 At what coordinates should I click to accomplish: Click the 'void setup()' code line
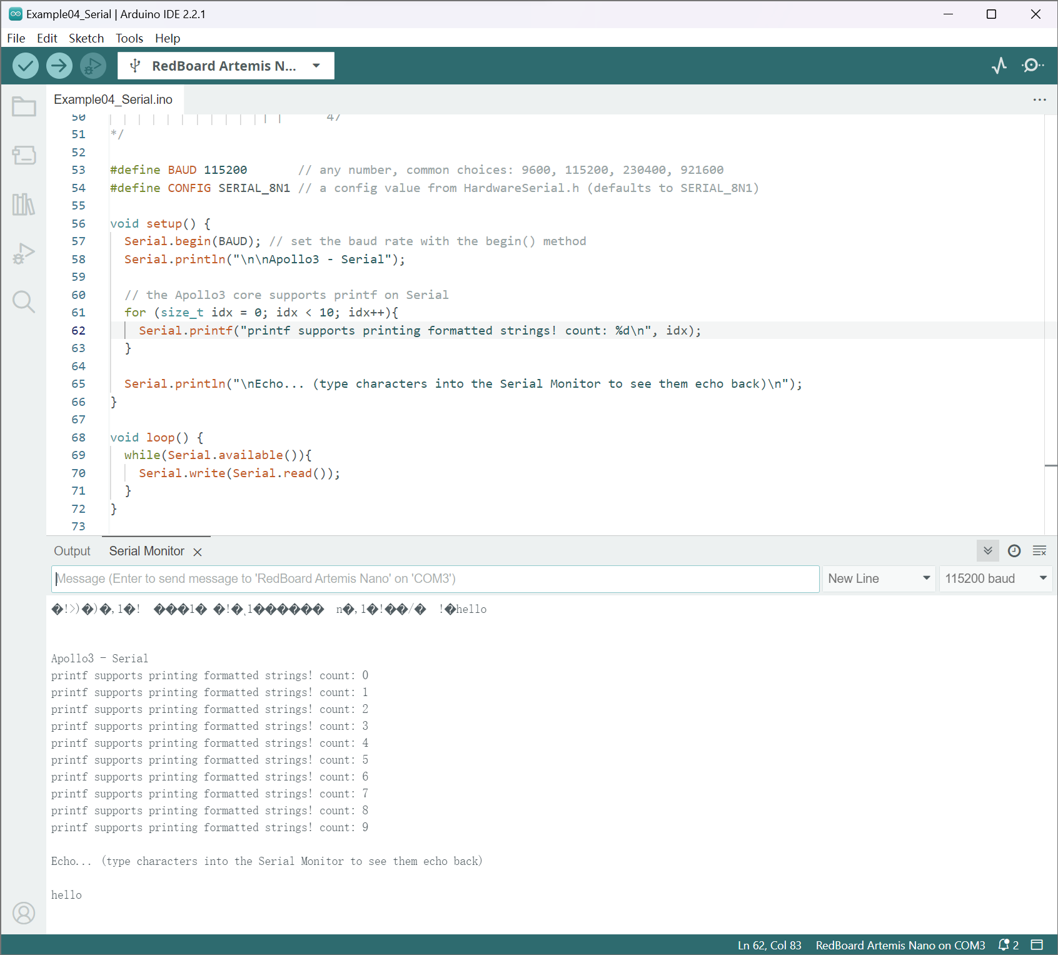click(x=161, y=223)
